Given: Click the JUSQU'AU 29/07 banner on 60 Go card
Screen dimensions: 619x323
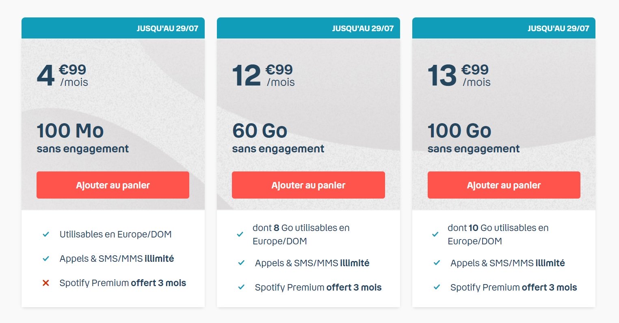Looking at the screenshot, I should click(363, 28).
